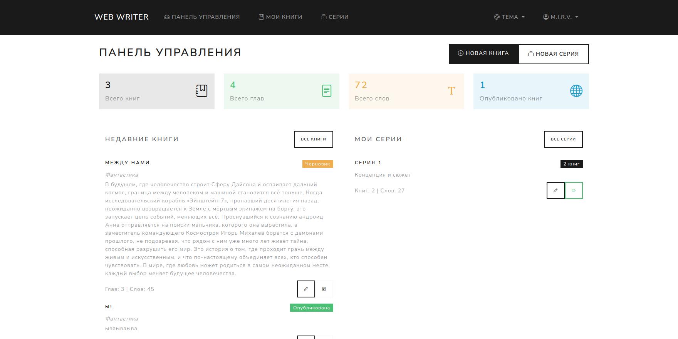Create a new book with Новая книга

tap(483, 53)
